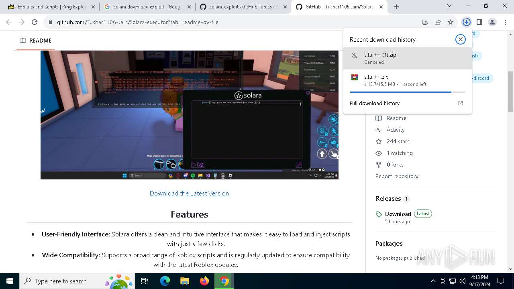Screen dimensions: 514x289
Task: Open File Explorer from the taskbar
Action: [x=185, y=281]
